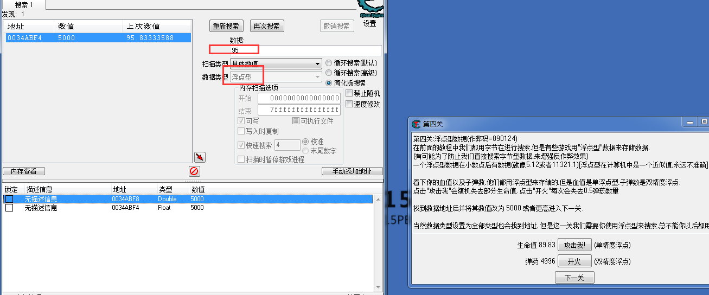Enable the 禁止随机 checkbox
Viewport: 709px width, 295px height.
click(349, 93)
